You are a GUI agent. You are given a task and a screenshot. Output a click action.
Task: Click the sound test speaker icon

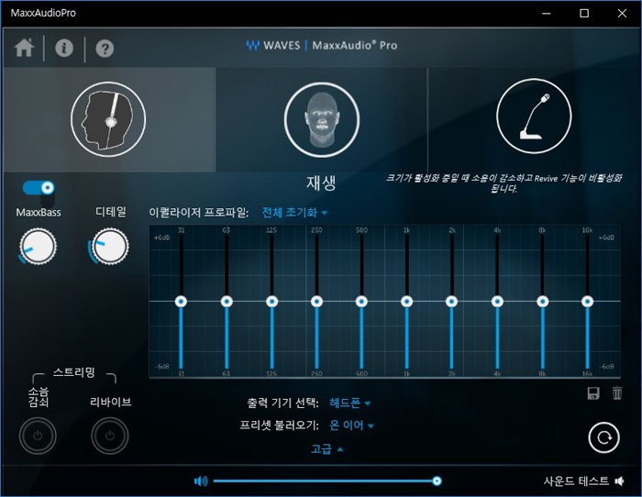pos(620,481)
